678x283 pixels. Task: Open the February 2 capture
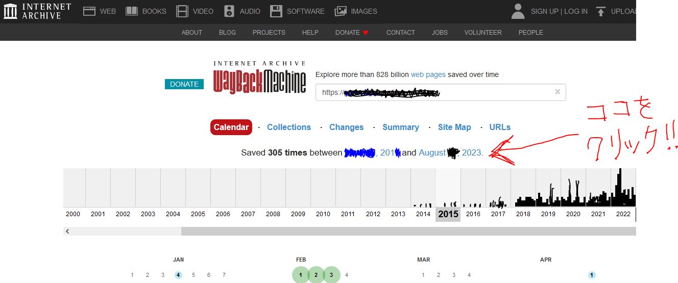pos(316,275)
